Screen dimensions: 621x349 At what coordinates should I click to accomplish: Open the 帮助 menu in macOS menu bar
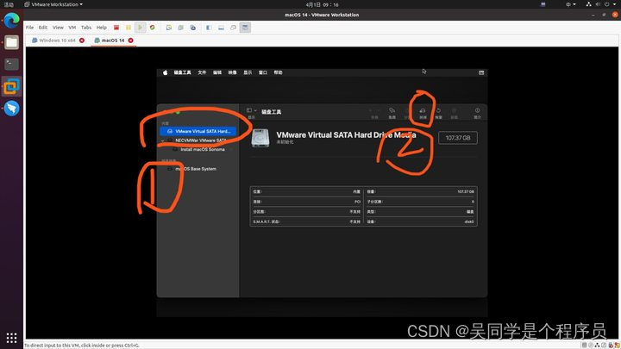(278, 72)
